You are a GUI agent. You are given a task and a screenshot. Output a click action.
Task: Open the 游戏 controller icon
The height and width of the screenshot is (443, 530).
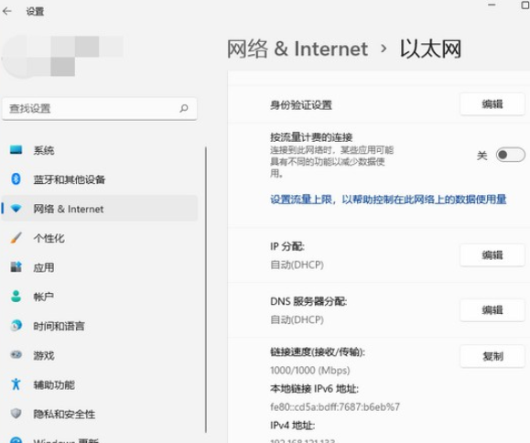click(x=16, y=355)
